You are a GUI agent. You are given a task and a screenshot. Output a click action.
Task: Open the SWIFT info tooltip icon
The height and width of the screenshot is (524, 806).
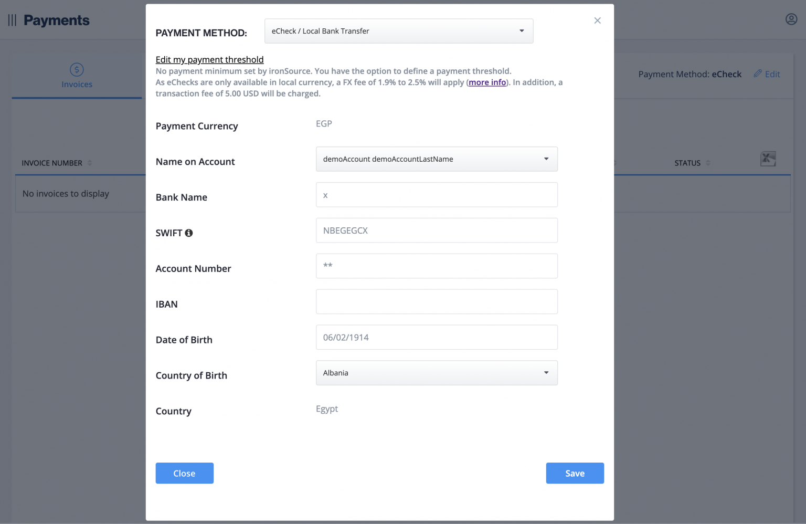[x=189, y=233]
